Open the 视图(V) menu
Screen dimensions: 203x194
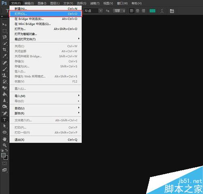click(x=108, y=3)
